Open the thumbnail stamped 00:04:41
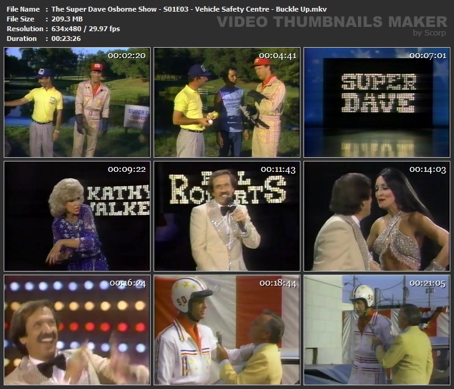This screenshot has height=389, width=454. coord(227,103)
